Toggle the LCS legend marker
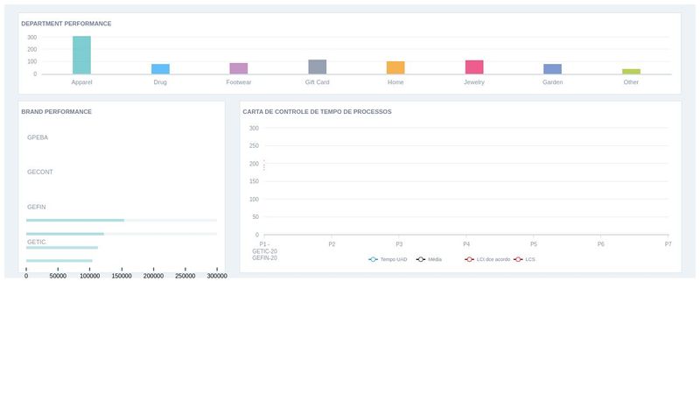The width and height of the screenshot is (700, 394). pyautogui.click(x=518, y=259)
